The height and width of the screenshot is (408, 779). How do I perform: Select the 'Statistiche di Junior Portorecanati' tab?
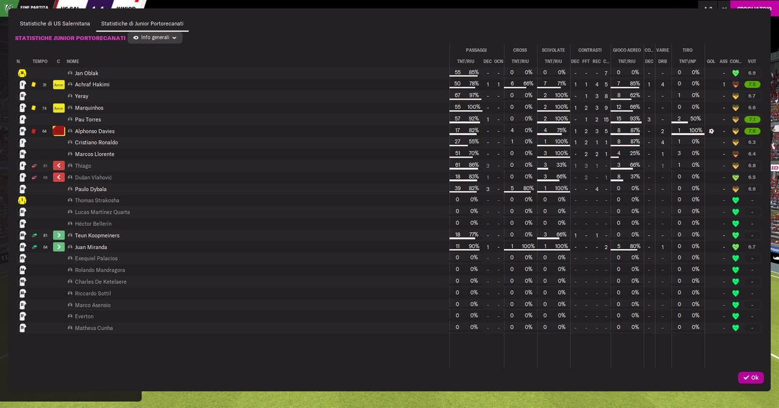click(x=142, y=24)
